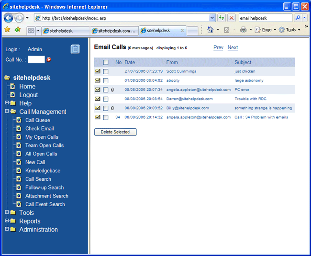Image resolution: width=311 pixels, height=256 pixels.
Task: Click the Call No. input field
Action: 36,59
